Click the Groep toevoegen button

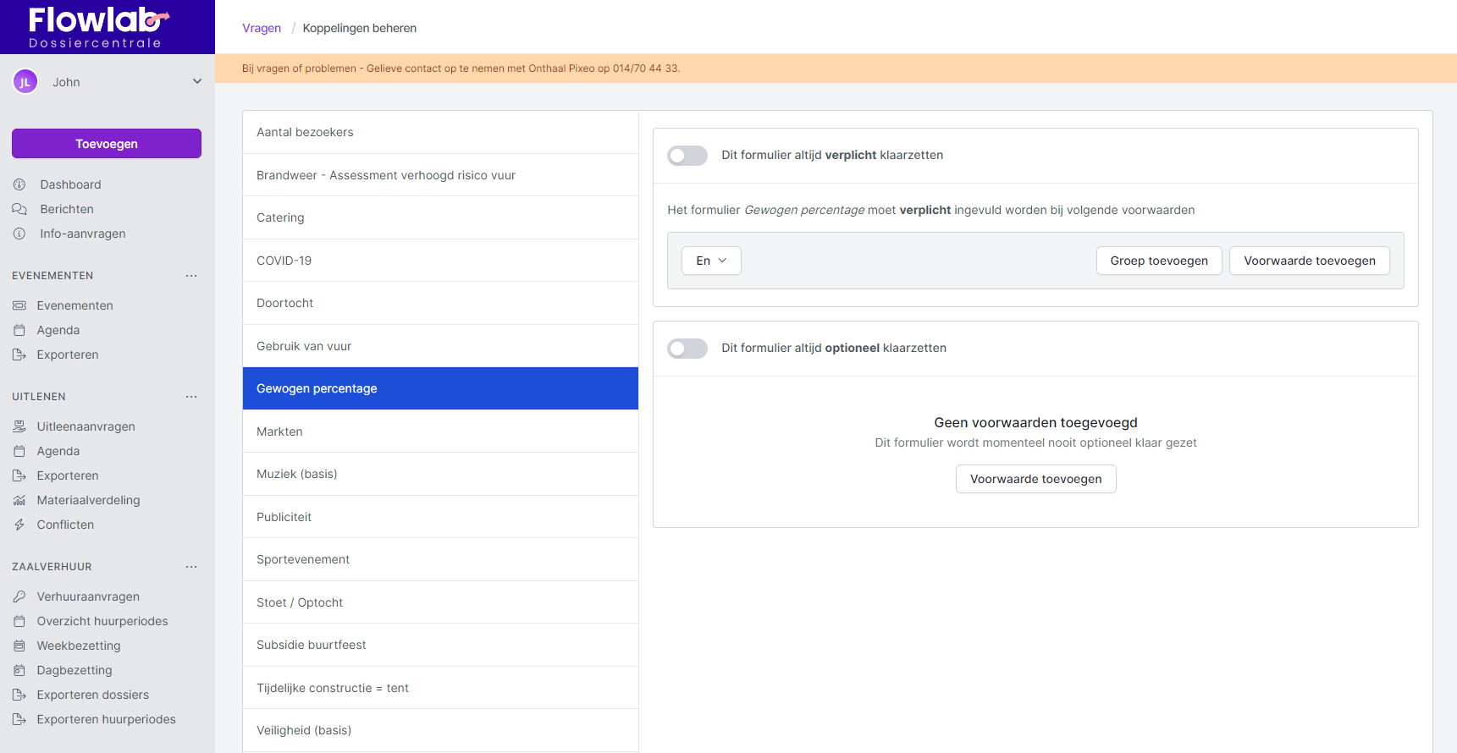point(1158,261)
